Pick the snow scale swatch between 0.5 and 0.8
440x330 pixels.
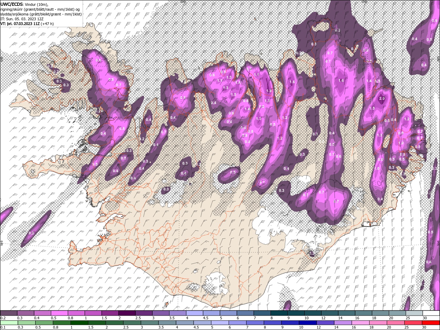coord(59,313)
